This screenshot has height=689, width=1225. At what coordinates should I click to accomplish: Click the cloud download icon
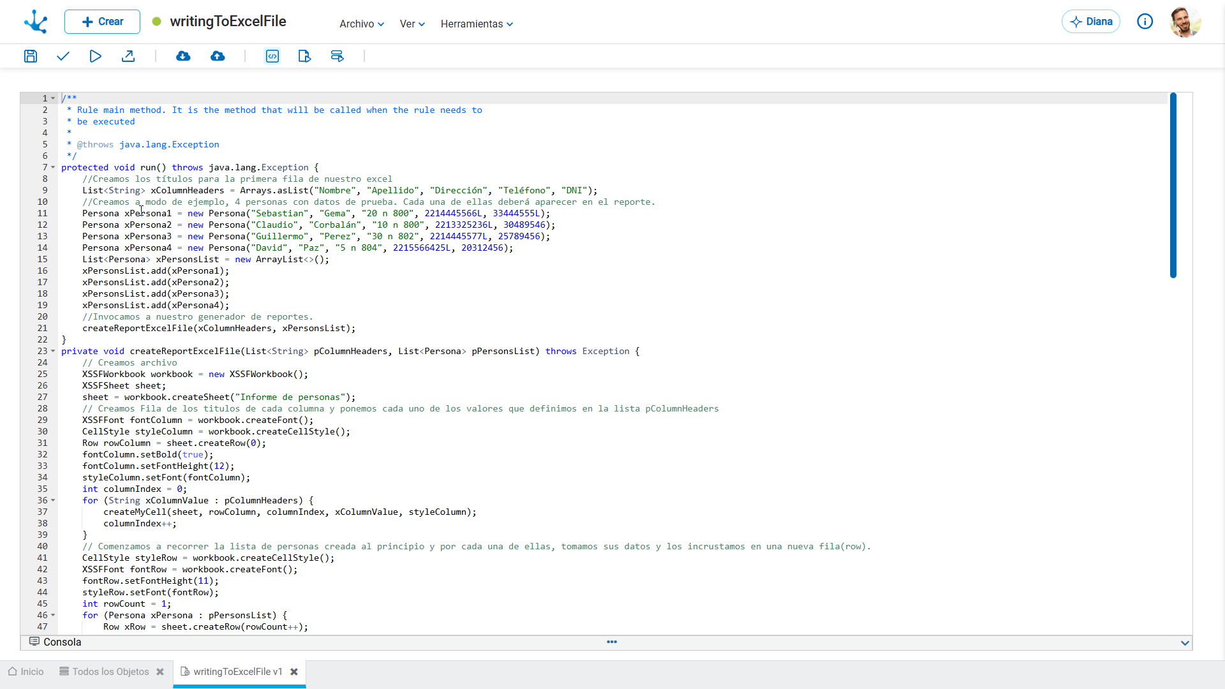tap(183, 56)
